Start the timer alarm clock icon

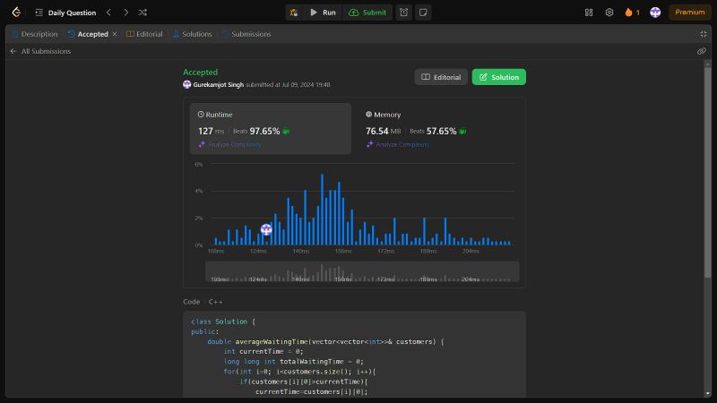[x=404, y=13]
